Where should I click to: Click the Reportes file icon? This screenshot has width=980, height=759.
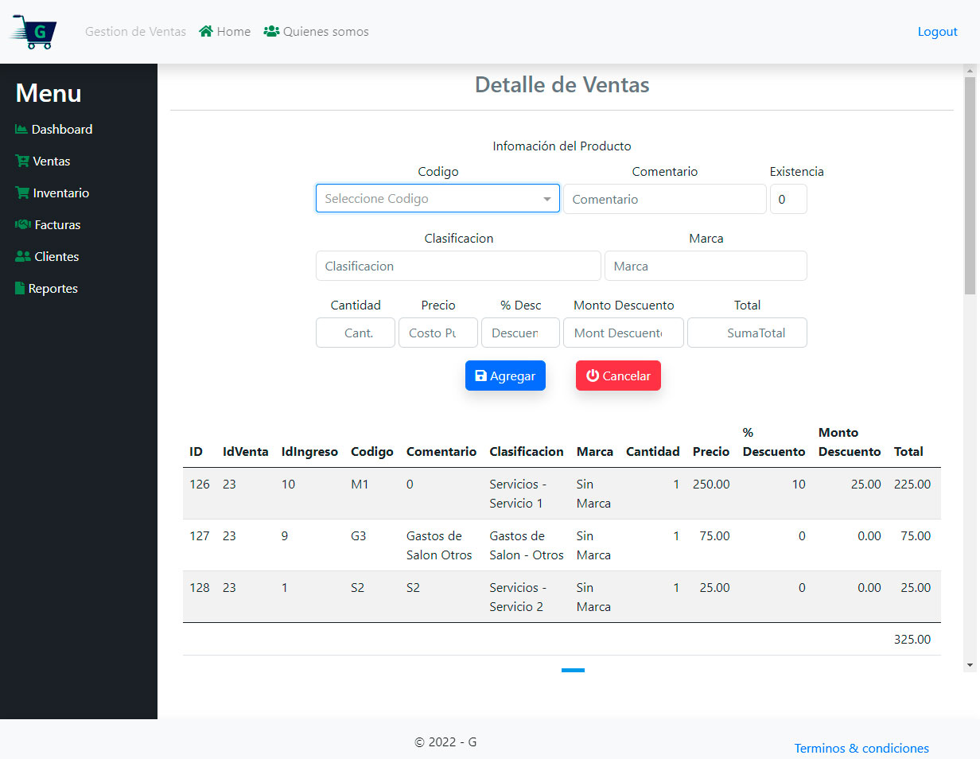[x=20, y=288]
